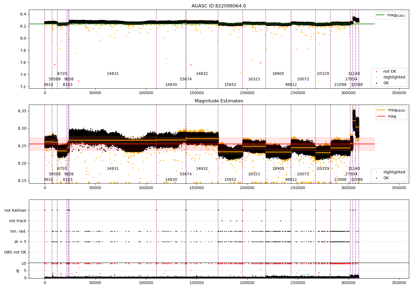The height and width of the screenshot is (289, 413).
Task: Click x-axis tick 350000 in bottom panel
Action: point(399,283)
